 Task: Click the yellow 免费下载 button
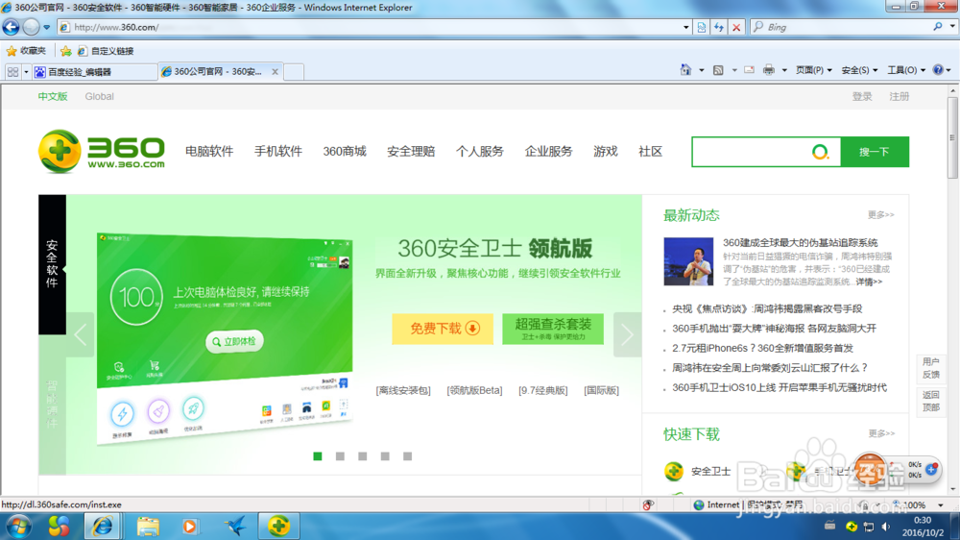(x=443, y=329)
